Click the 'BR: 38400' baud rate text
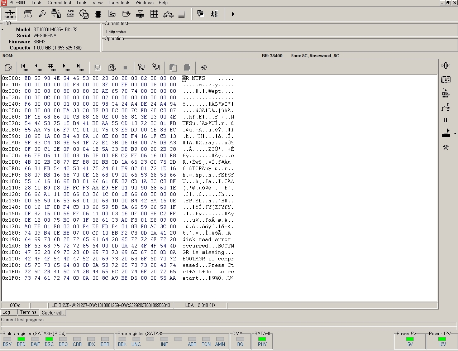 [272, 56]
